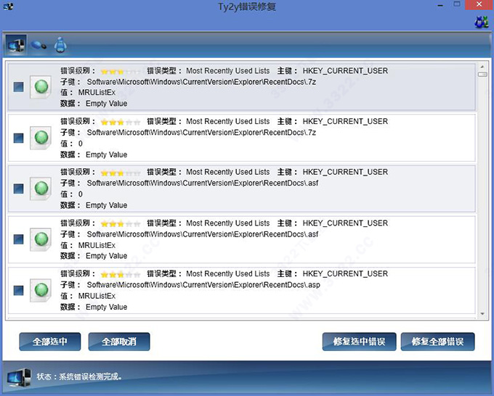Click scrollbar up arrow of error list
The image size is (494, 396).
click(482, 67)
